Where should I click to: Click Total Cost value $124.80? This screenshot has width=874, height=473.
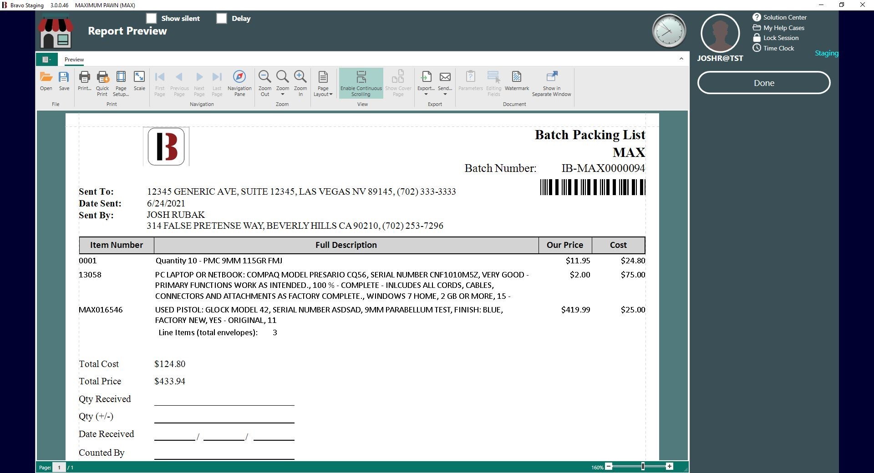pos(170,364)
